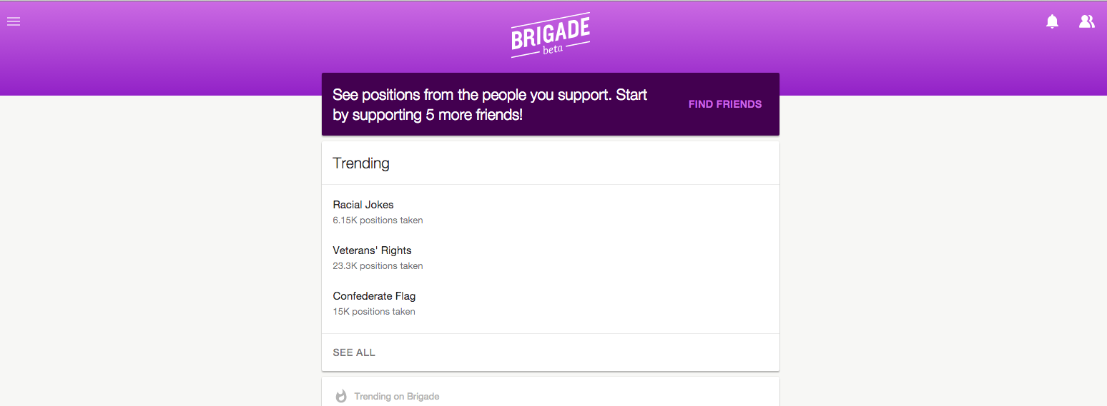The width and height of the screenshot is (1107, 406).
Task: Click the Trending on Brigade label
Action: click(x=397, y=396)
